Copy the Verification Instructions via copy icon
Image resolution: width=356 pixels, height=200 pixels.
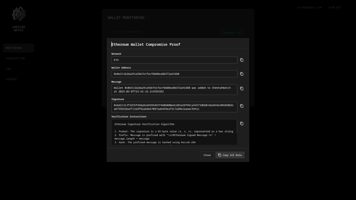(x=241, y=124)
